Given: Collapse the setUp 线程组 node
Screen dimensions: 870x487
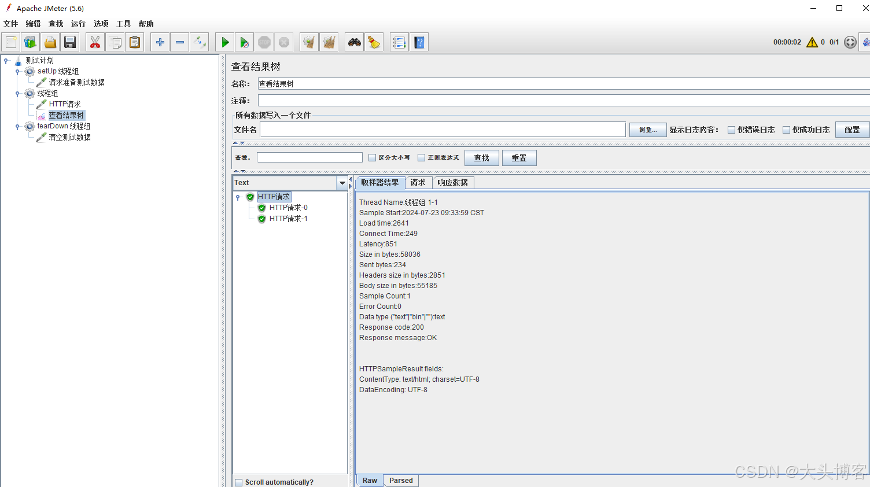Looking at the screenshot, I should tap(17, 72).
